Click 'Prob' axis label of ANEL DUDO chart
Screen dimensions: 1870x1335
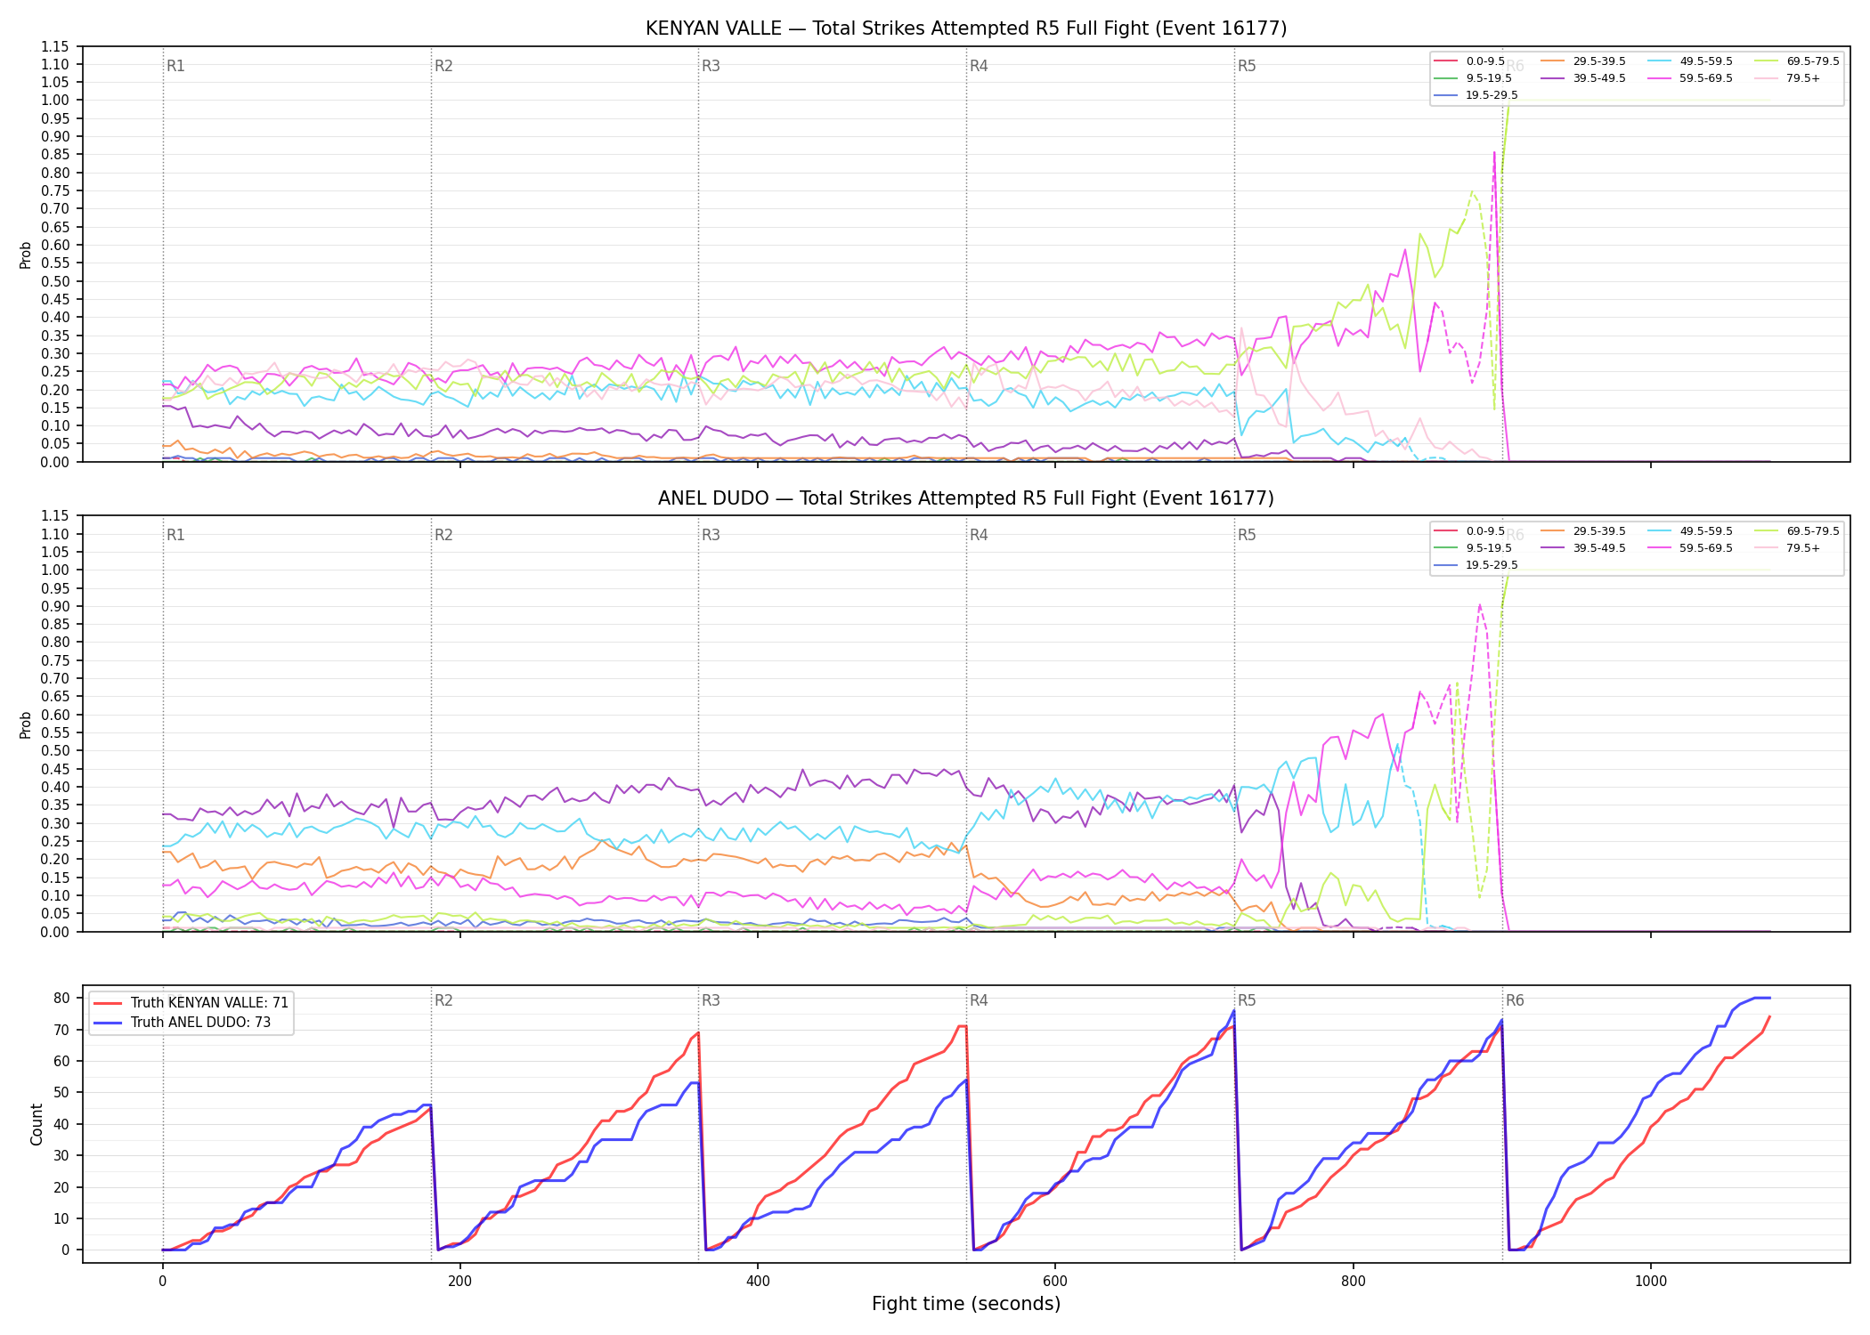26,724
